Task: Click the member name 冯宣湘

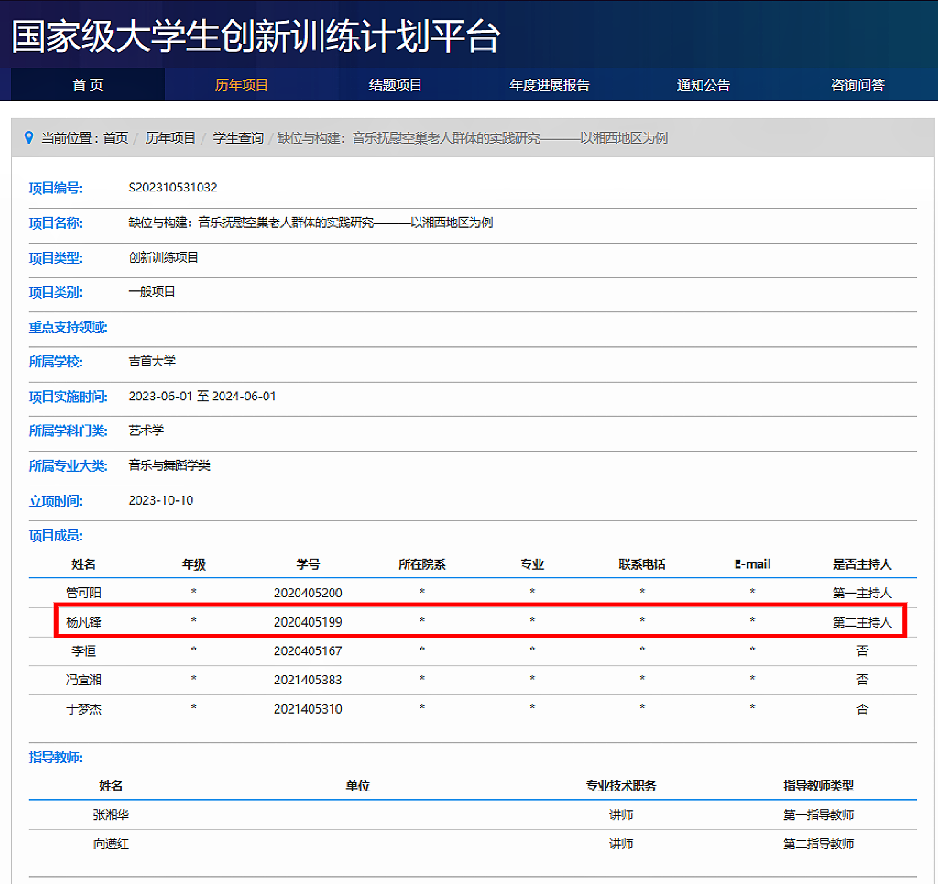Action: (83, 680)
